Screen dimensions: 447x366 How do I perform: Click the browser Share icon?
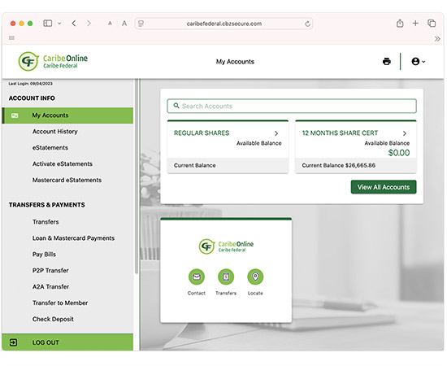pos(400,23)
